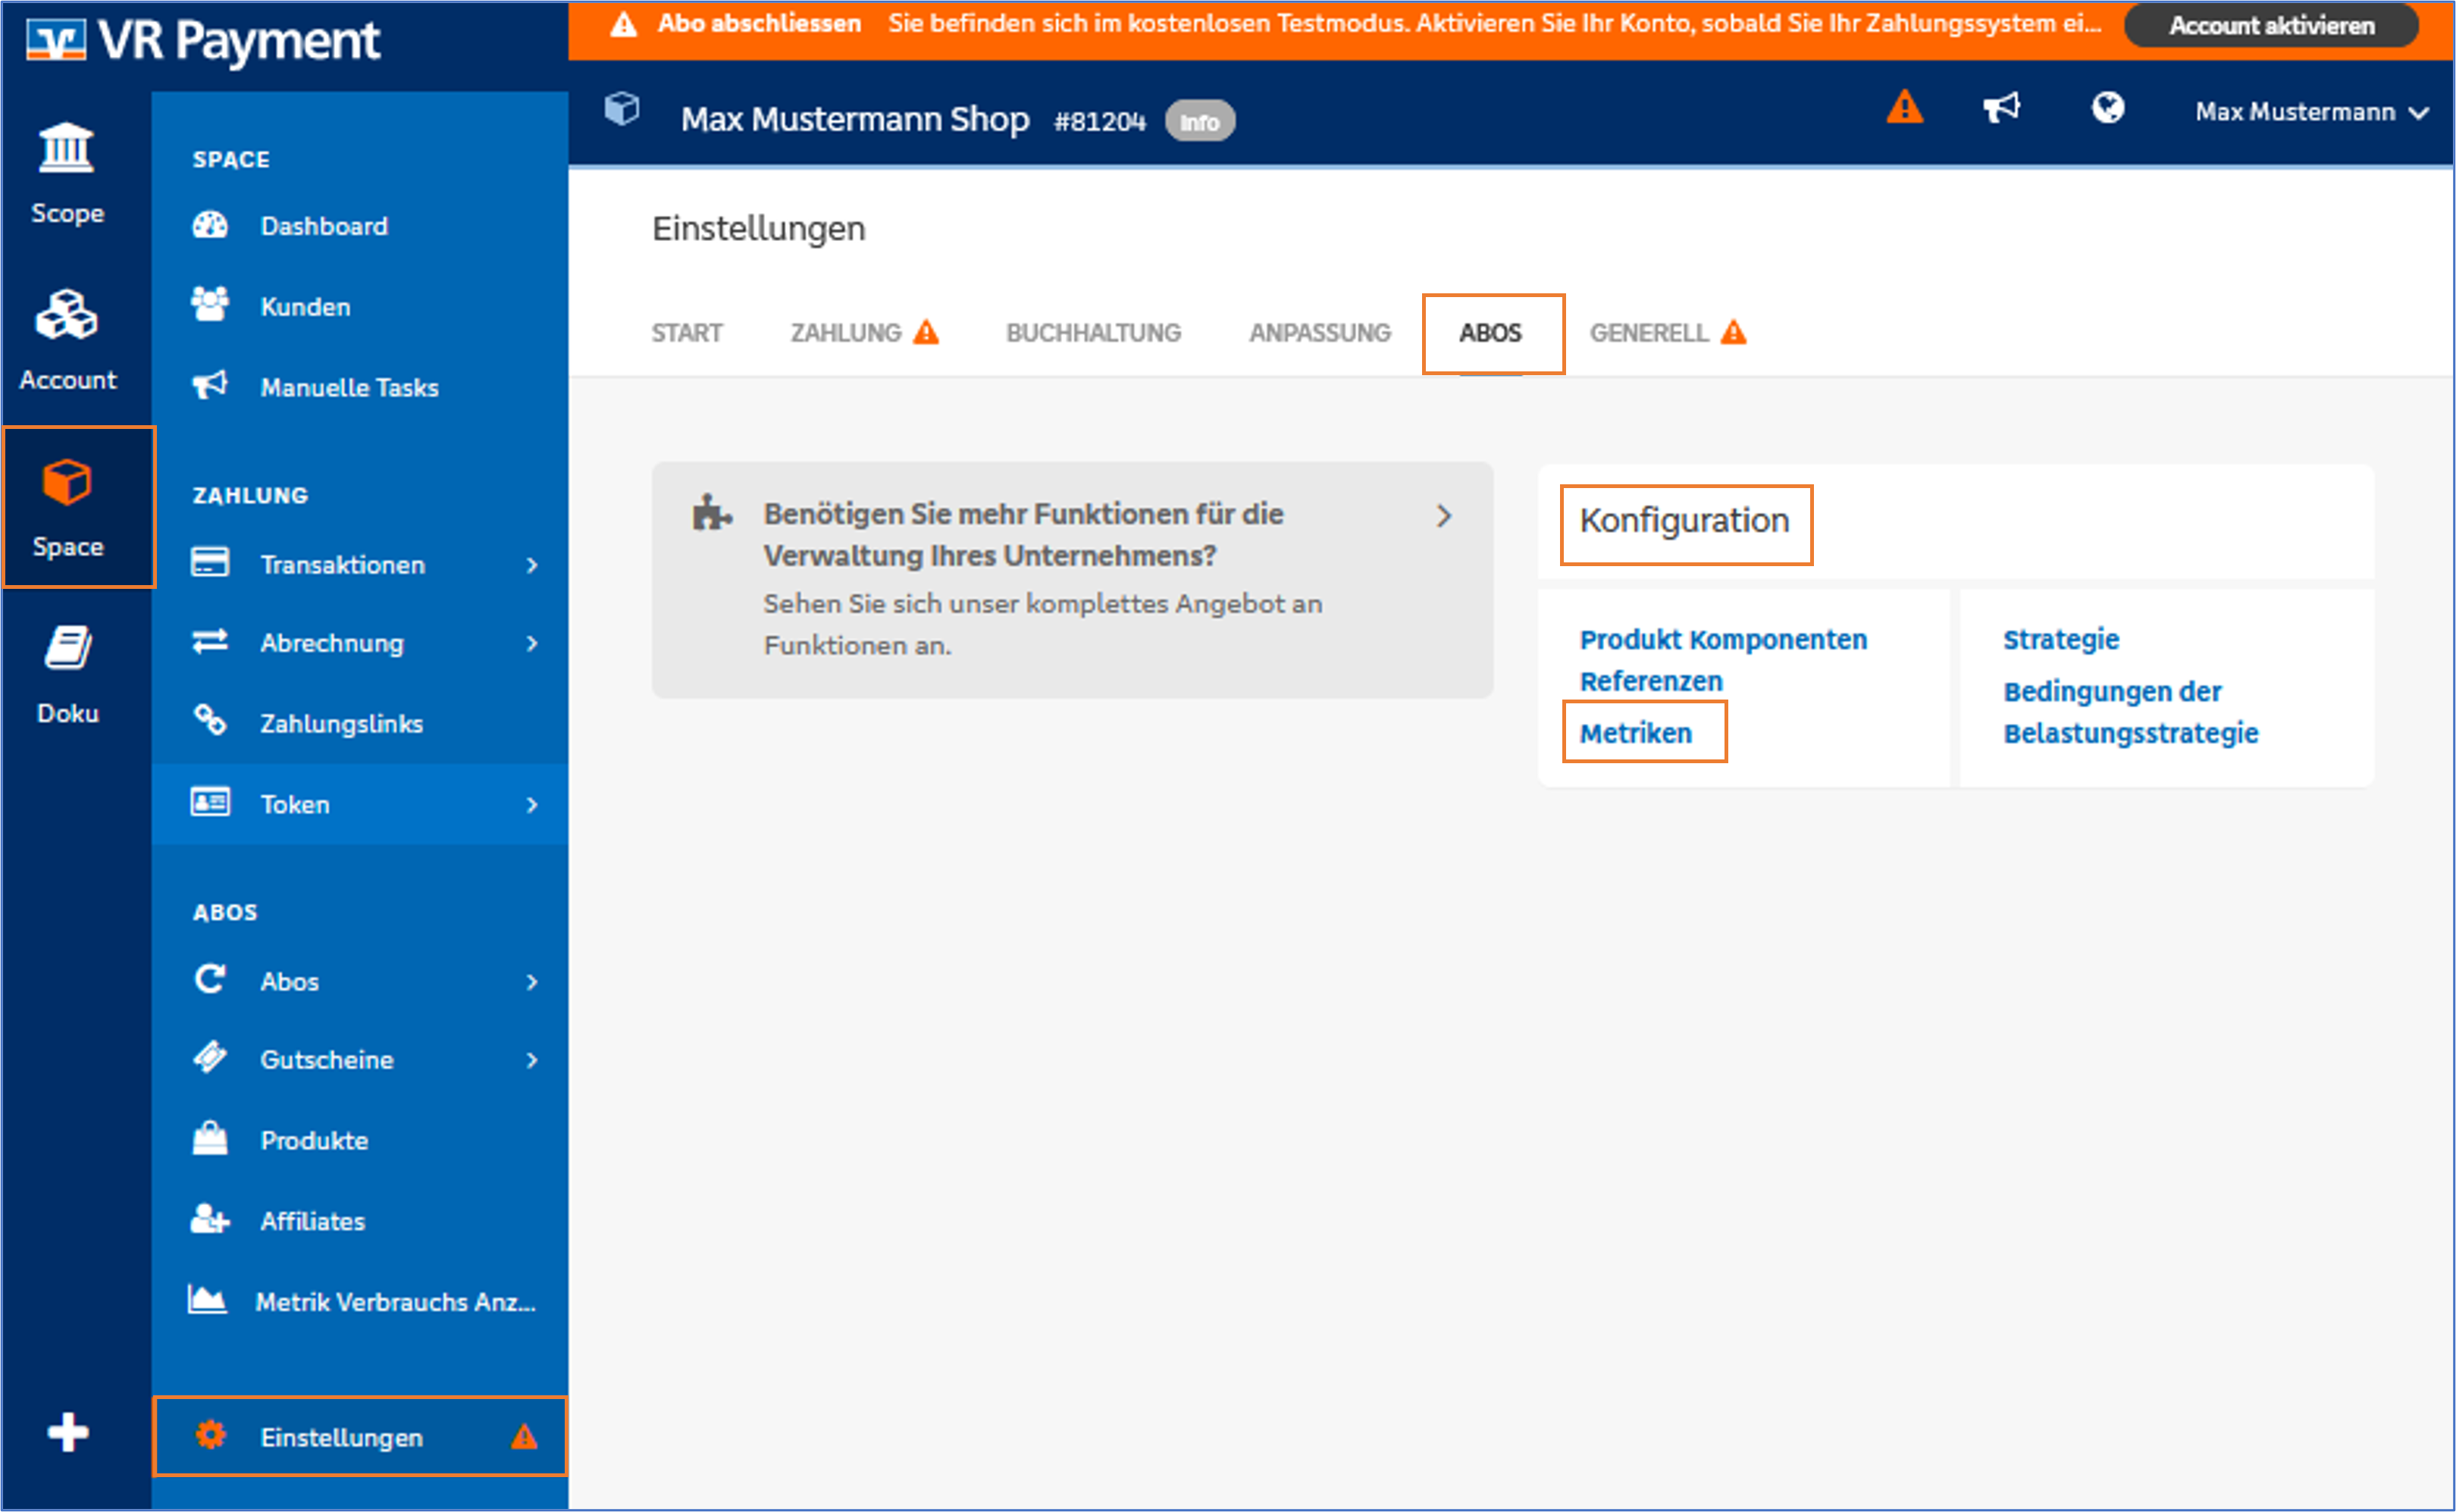Click the Token ID card icon

click(x=210, y=802)
